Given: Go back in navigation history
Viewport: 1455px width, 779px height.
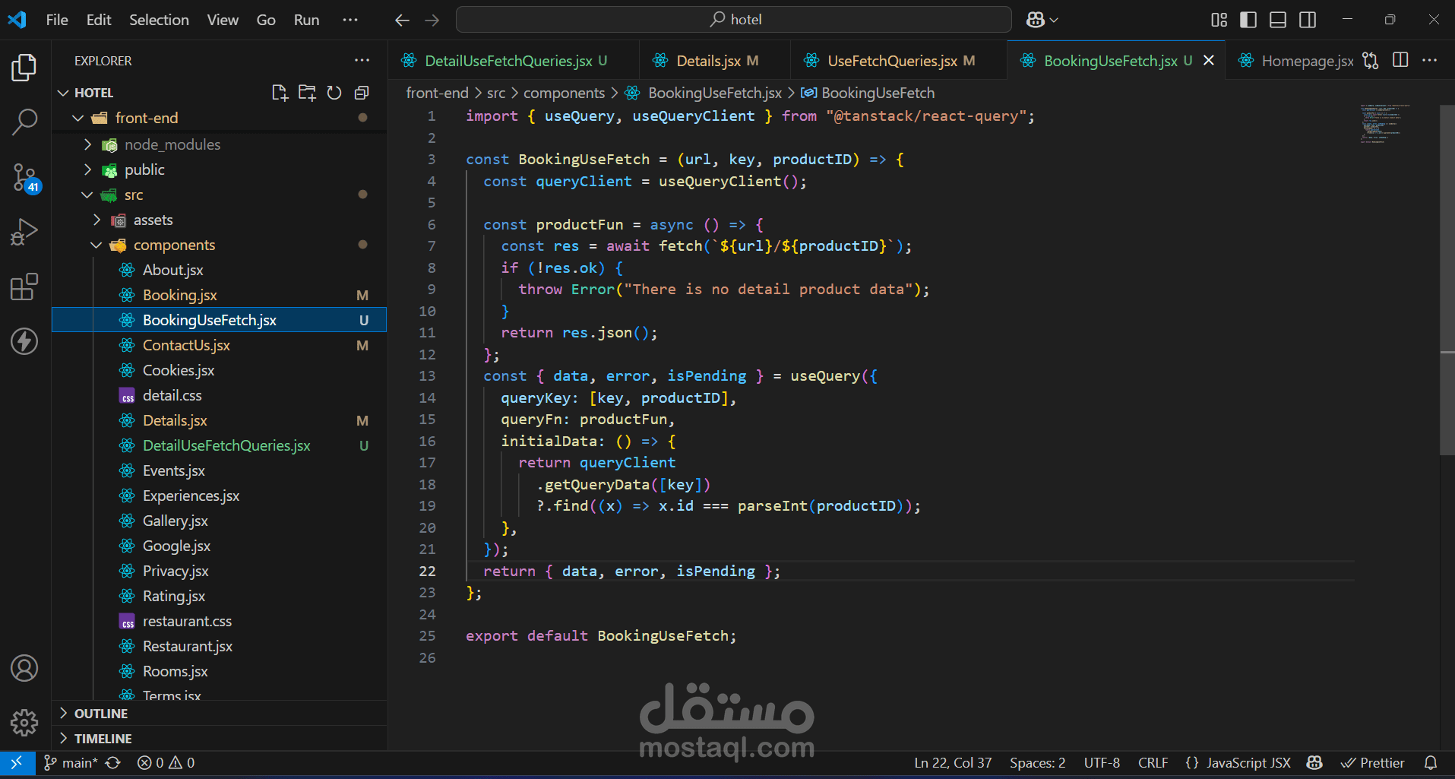Looking at the screenshot, I should [x=402, y=20].
